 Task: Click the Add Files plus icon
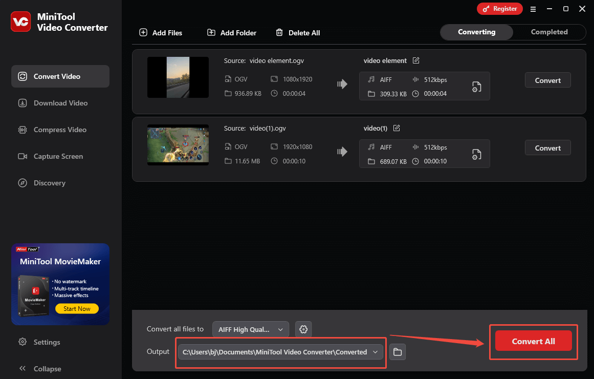tap(143, 33)
